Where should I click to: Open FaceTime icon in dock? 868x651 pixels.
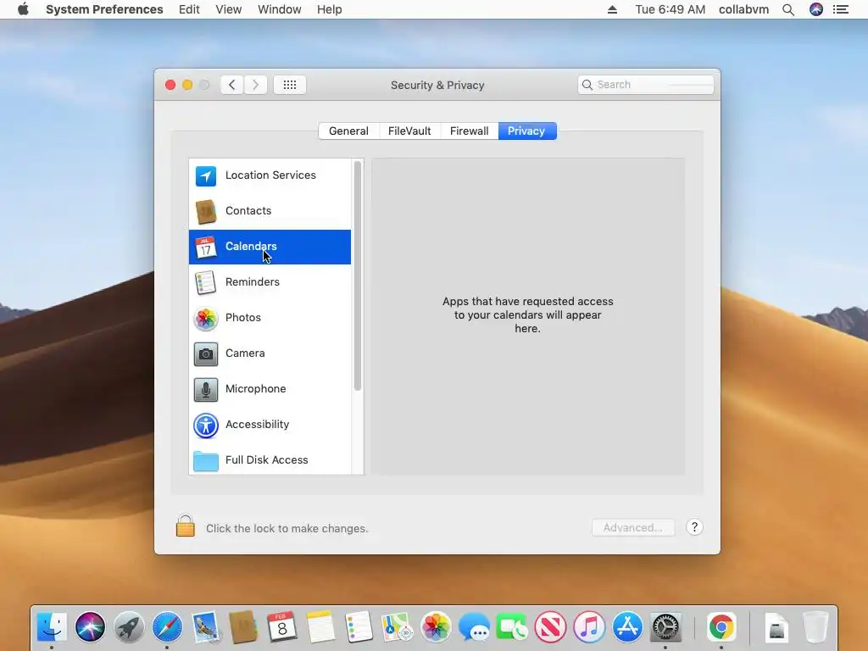pyautogui.click(x=512, y=627)
